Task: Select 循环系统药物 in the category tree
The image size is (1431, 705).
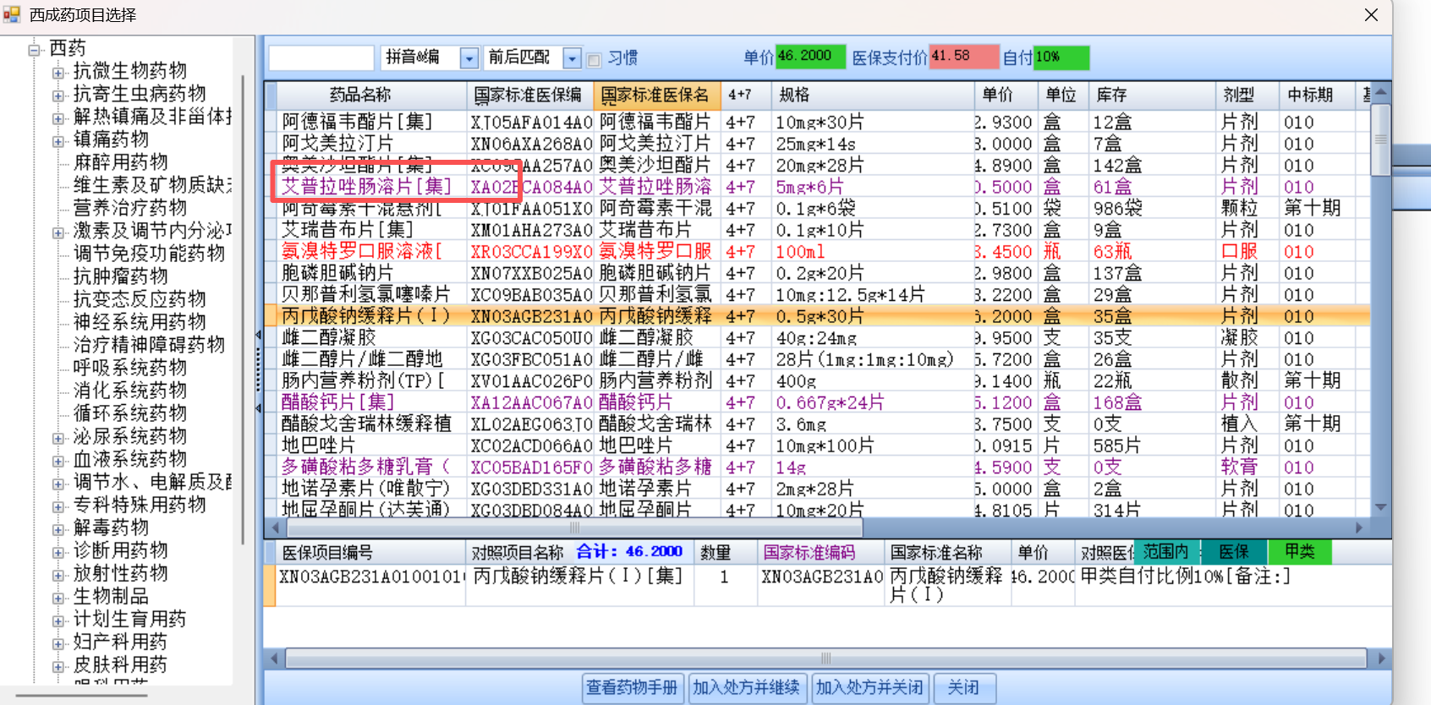Action: click(129, 413)
